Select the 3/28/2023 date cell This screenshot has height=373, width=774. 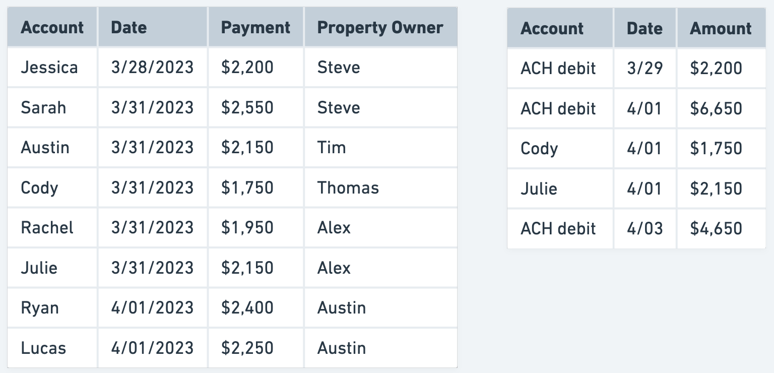(x=152, y=68)
